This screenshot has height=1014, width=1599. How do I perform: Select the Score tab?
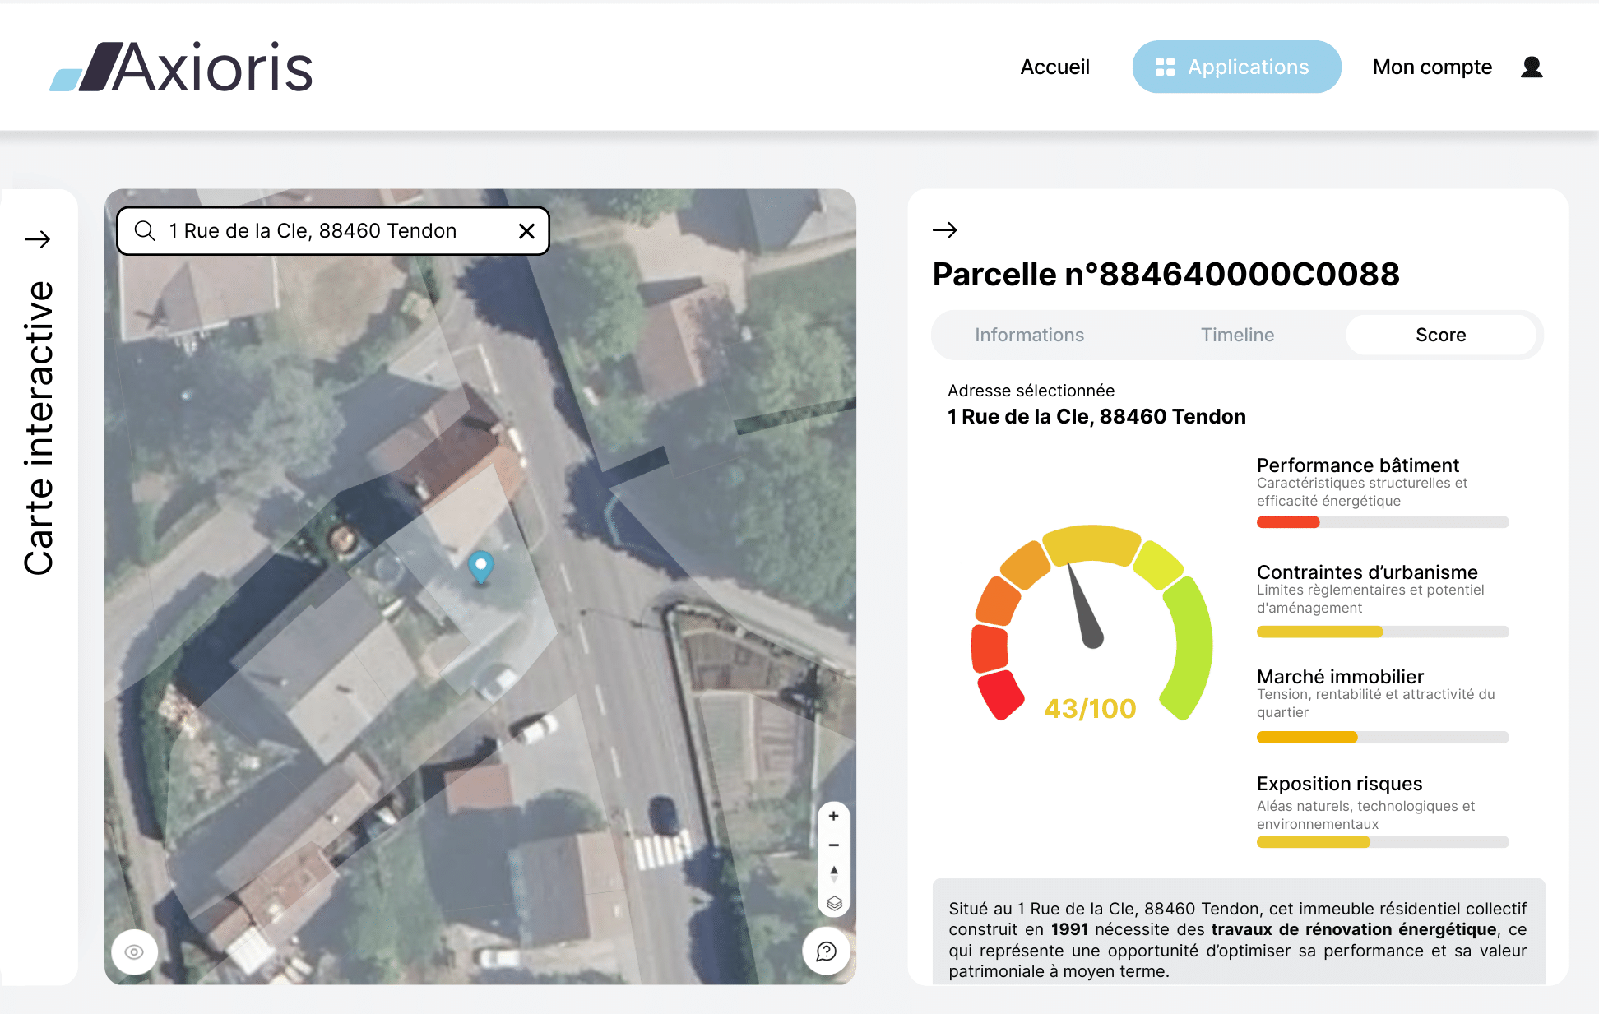(1440, 335)
